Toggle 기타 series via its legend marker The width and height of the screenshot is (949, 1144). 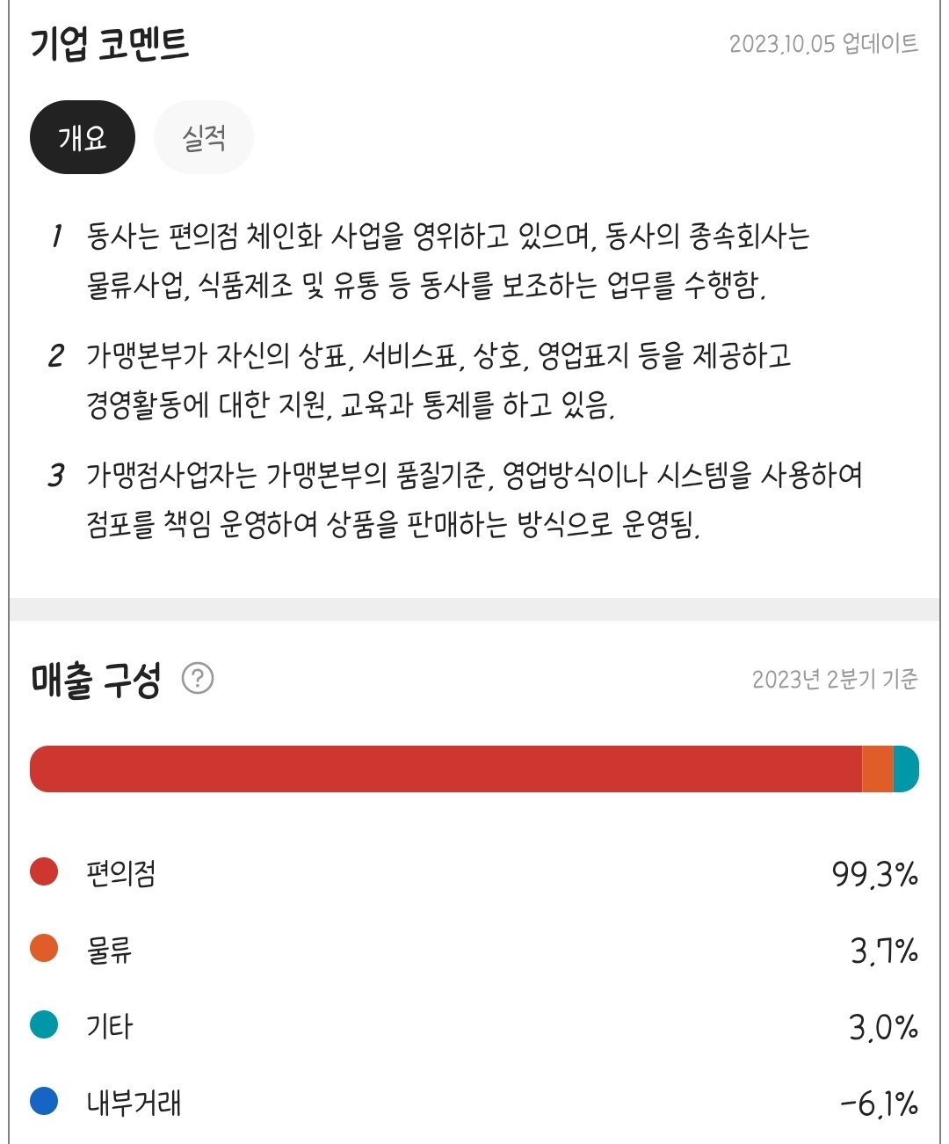tap(42, 1024)
